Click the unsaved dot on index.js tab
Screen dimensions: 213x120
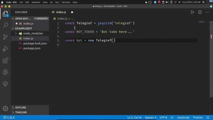(x=72, y=12)
